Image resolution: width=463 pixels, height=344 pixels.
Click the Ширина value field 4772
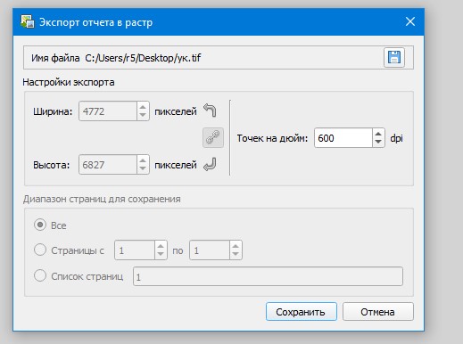108,111
